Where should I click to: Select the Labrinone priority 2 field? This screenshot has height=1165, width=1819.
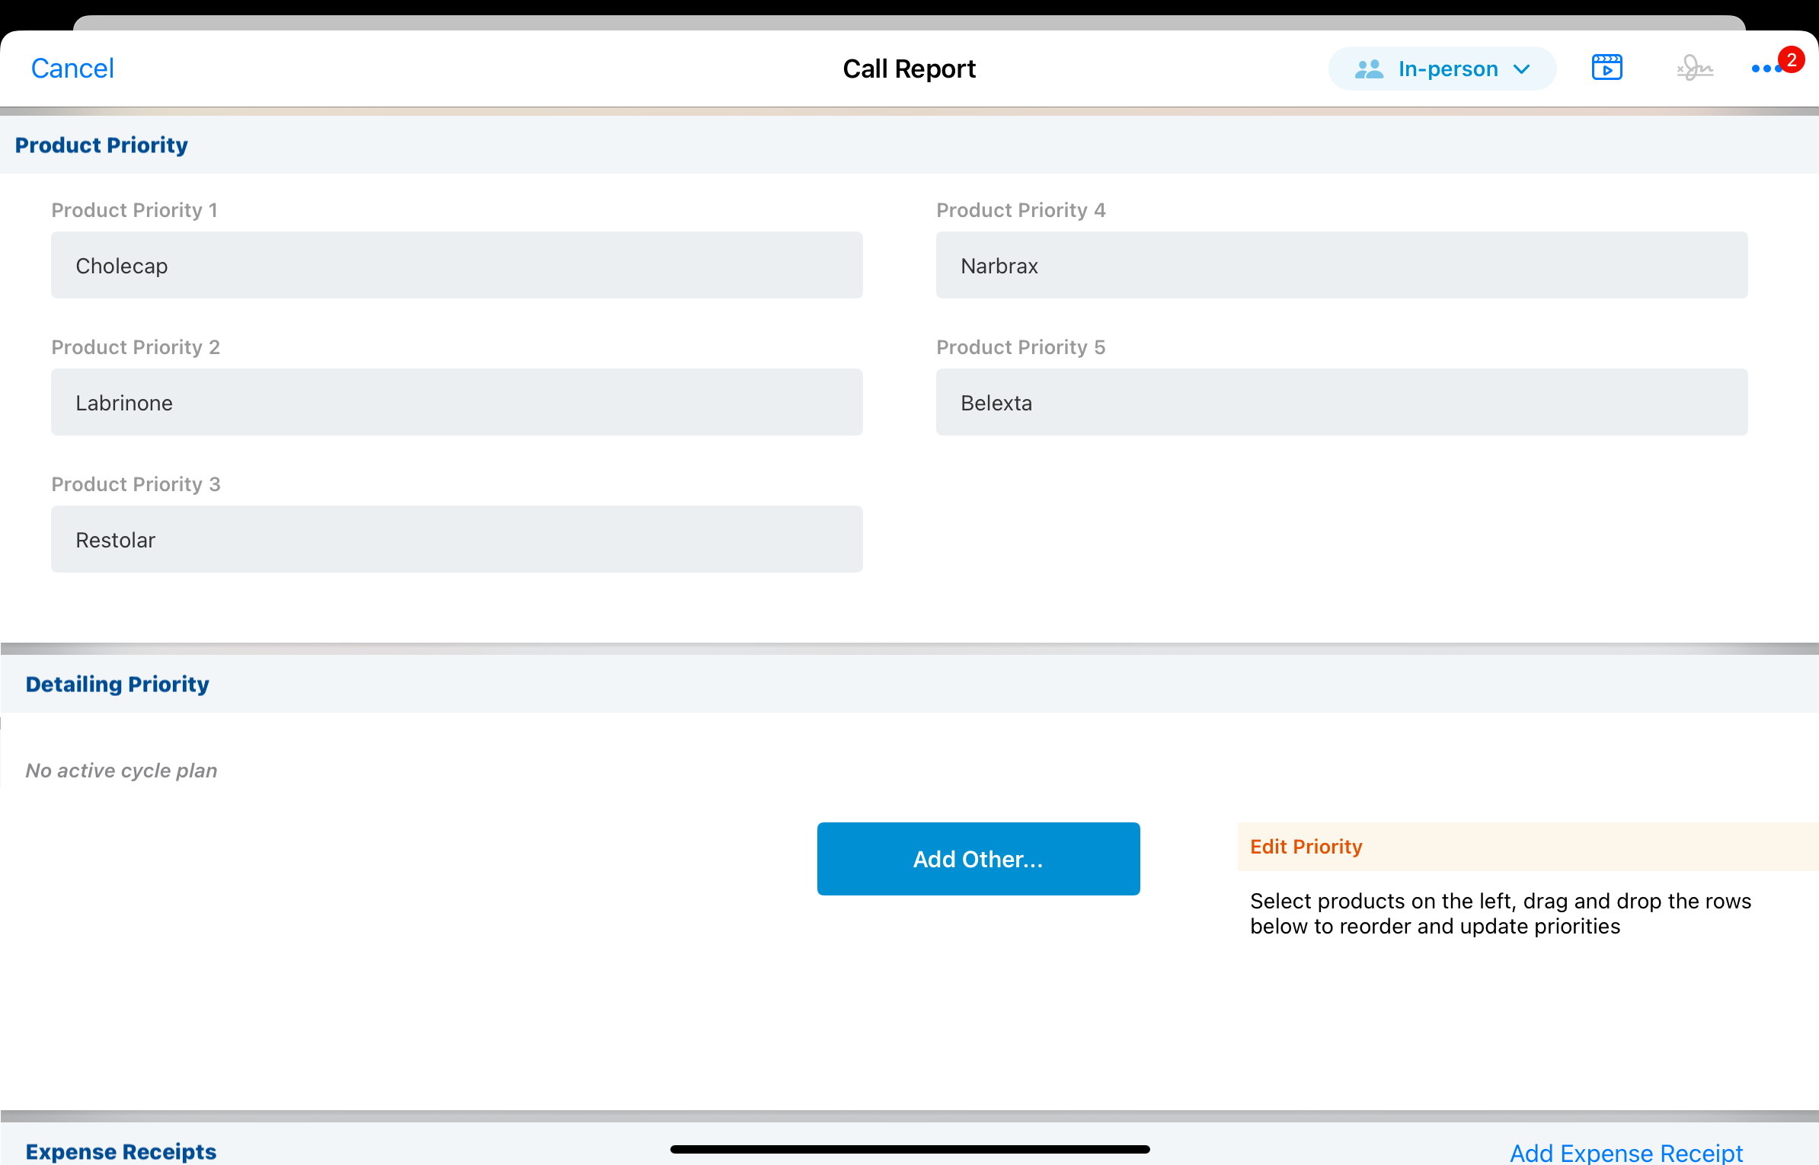click(x=456, y=403)
